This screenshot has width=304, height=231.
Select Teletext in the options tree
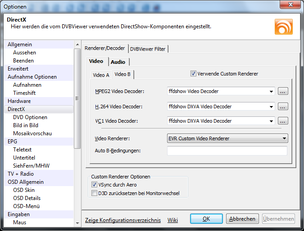(x=22, y=150)
